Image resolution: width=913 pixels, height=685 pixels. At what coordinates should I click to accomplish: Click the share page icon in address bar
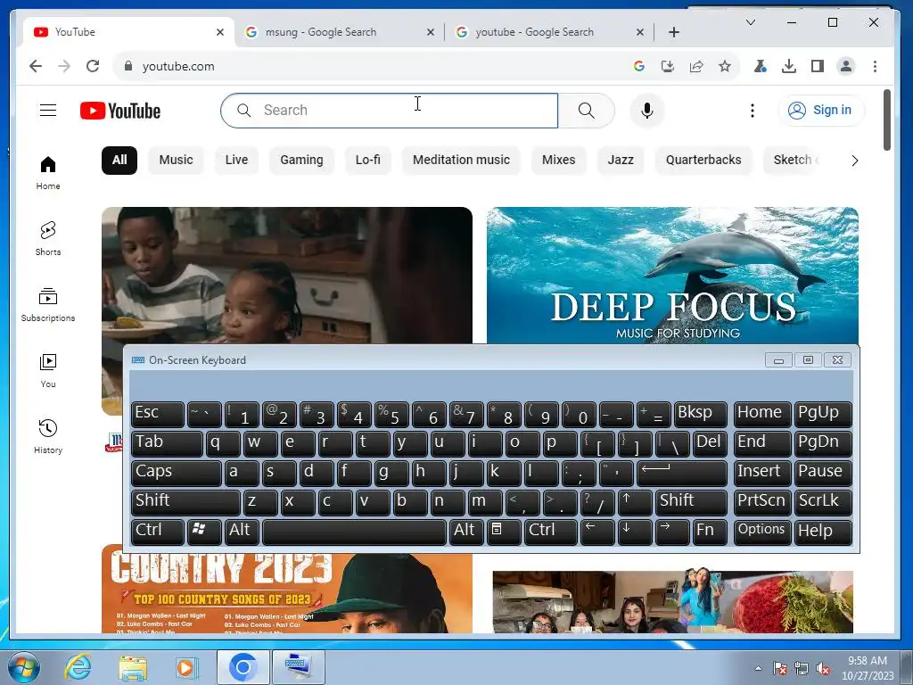(696, 66)
